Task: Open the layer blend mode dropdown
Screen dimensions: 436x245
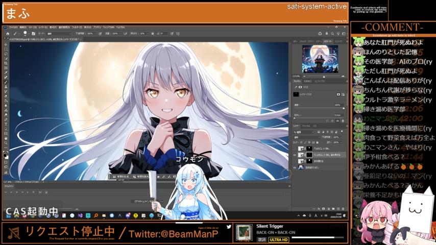Action: coord(306,137)
